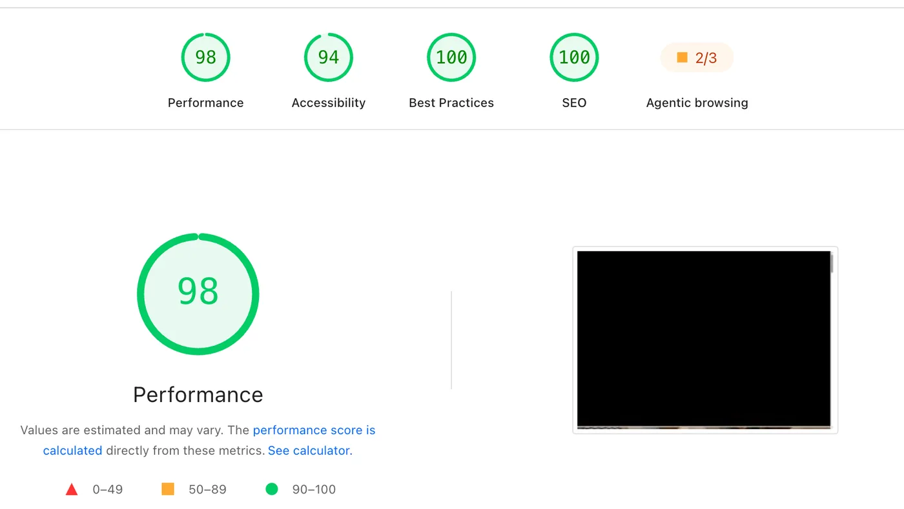The width and height of the screenshot is (904, 509).
Task: Select the '90–100' legend text
Action: pos(314,490)
